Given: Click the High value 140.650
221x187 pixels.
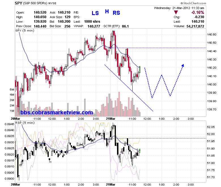Looking at the screenshot, I should (40, 17).
